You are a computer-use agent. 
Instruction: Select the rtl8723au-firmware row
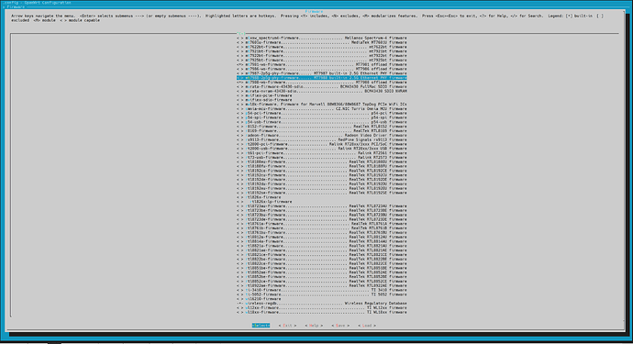(322, 205)
